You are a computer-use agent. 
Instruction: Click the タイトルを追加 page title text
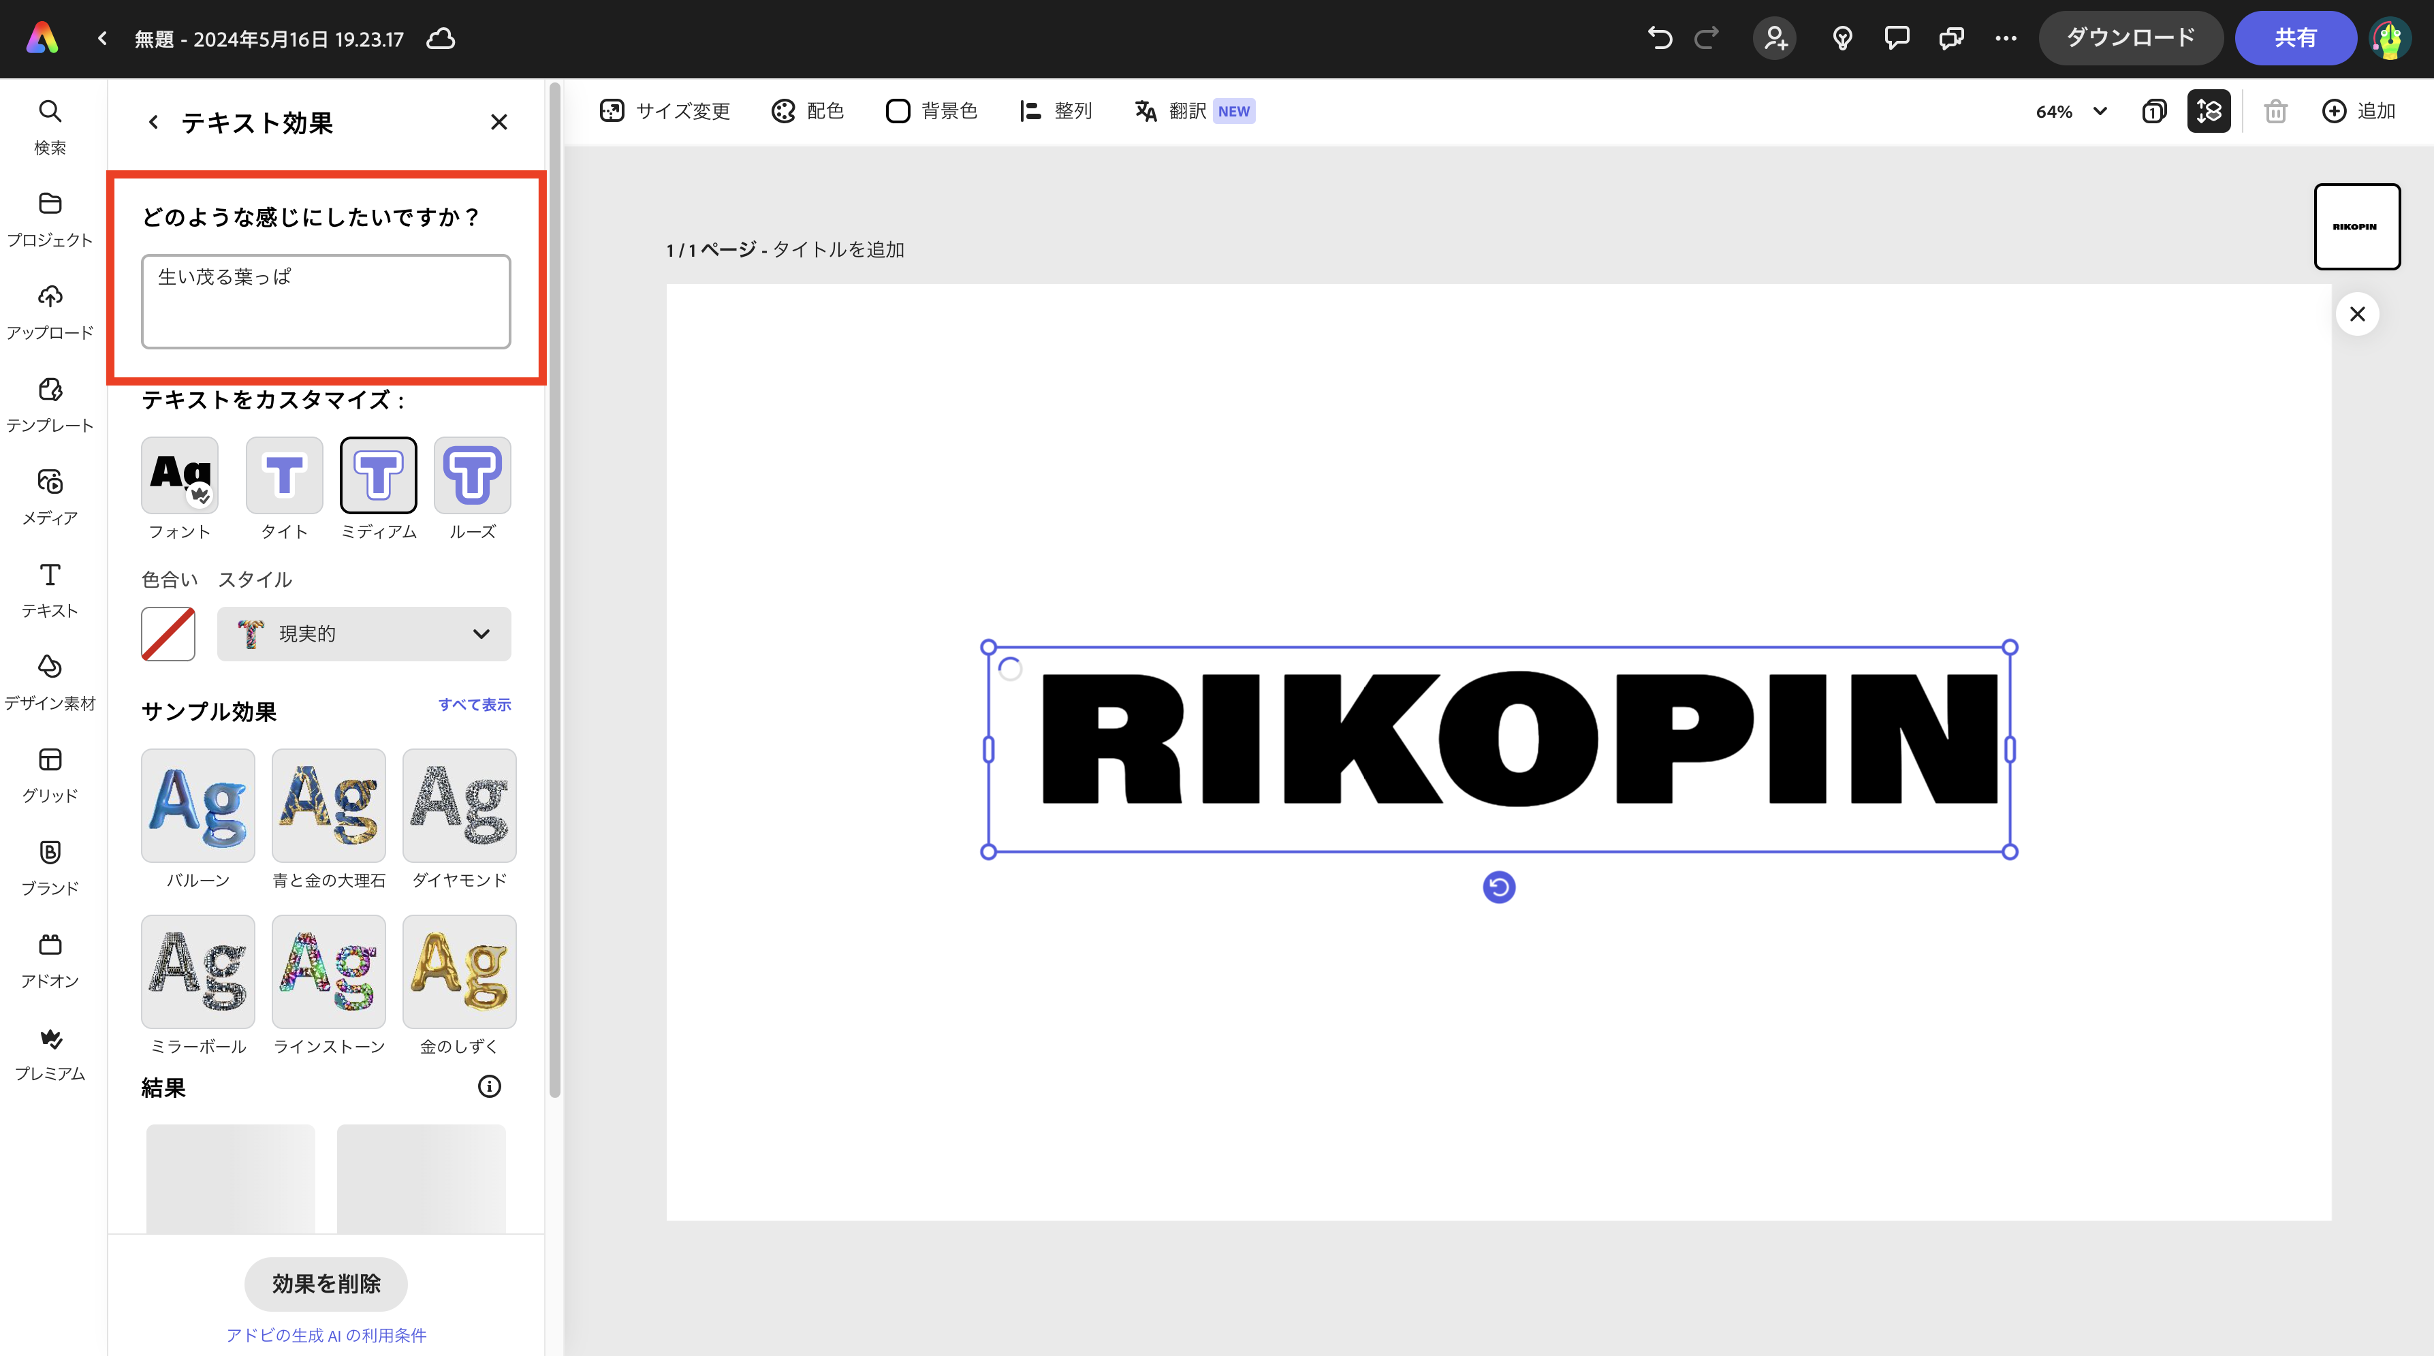point(839,249)
